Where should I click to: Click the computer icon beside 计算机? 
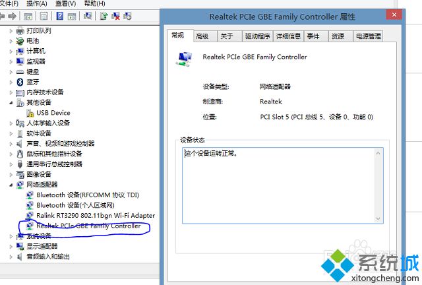click(20, 51)
